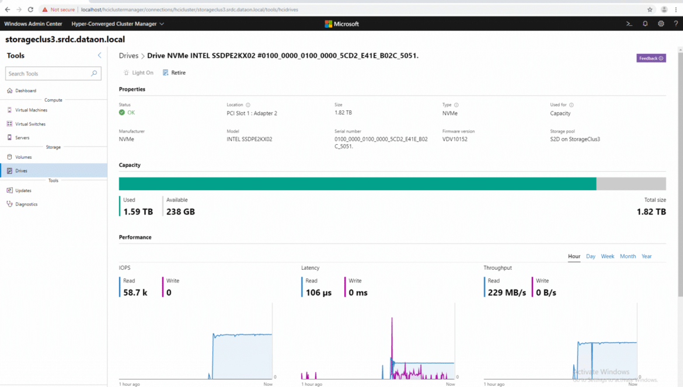Click the browser address bar URL
683x387 pixels.
[x=190, y=9]
